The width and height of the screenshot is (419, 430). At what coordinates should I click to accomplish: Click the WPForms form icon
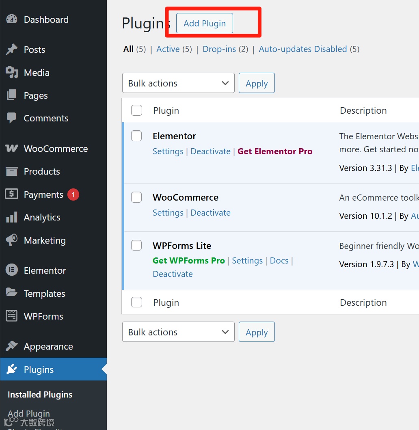click(11, 316)
